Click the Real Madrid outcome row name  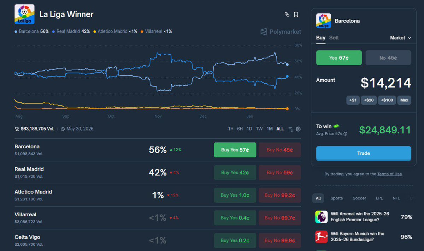tap(29, 169)
